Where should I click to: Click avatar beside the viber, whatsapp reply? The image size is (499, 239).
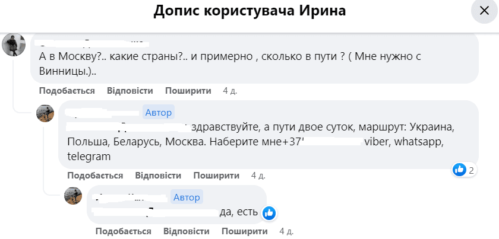click(46, 112)
